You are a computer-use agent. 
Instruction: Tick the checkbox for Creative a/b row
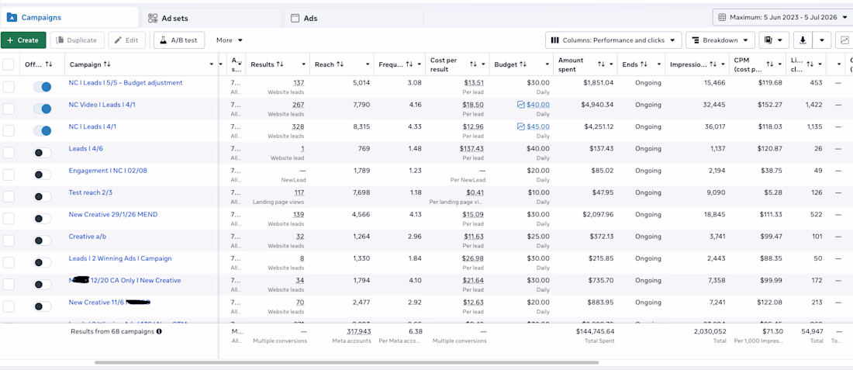(x=9, y=240)
